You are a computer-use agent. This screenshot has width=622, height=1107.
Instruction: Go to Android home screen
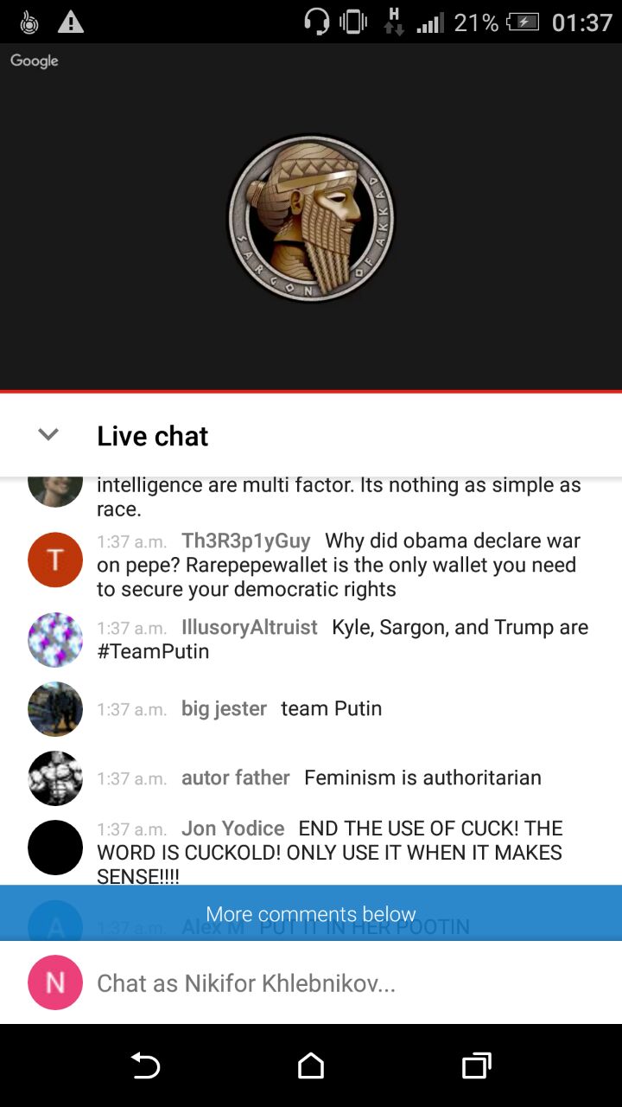pos(311,1065)
